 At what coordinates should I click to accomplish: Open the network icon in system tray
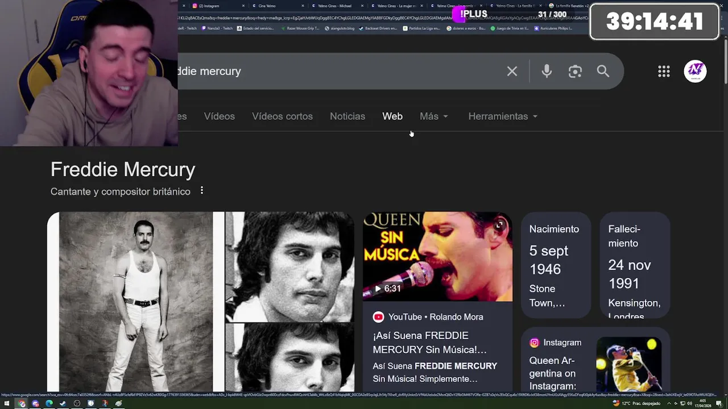(x=682, y=404)
